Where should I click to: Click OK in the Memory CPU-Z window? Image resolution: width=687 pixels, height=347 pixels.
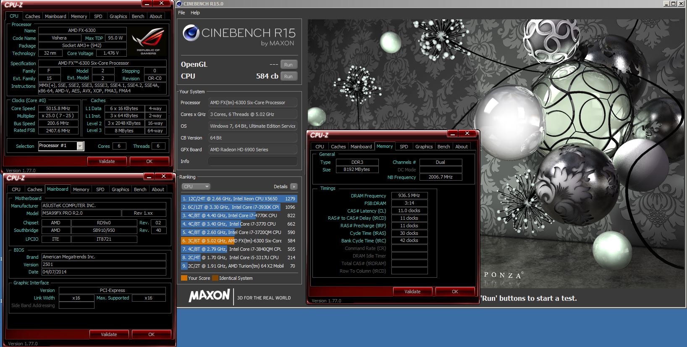click(x=455, y=292)
